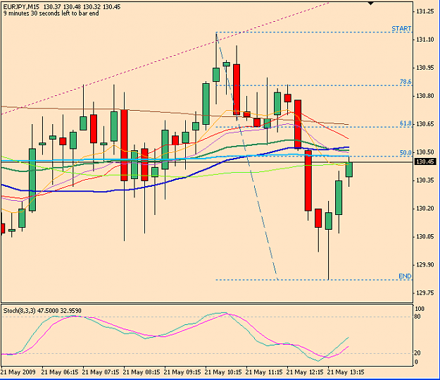Click the Fibonacci 78.6 level label
The width and height of the screenshot is (440, 380).
tap(406, 82)
